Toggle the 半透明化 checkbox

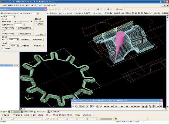(x=3, y=48)
